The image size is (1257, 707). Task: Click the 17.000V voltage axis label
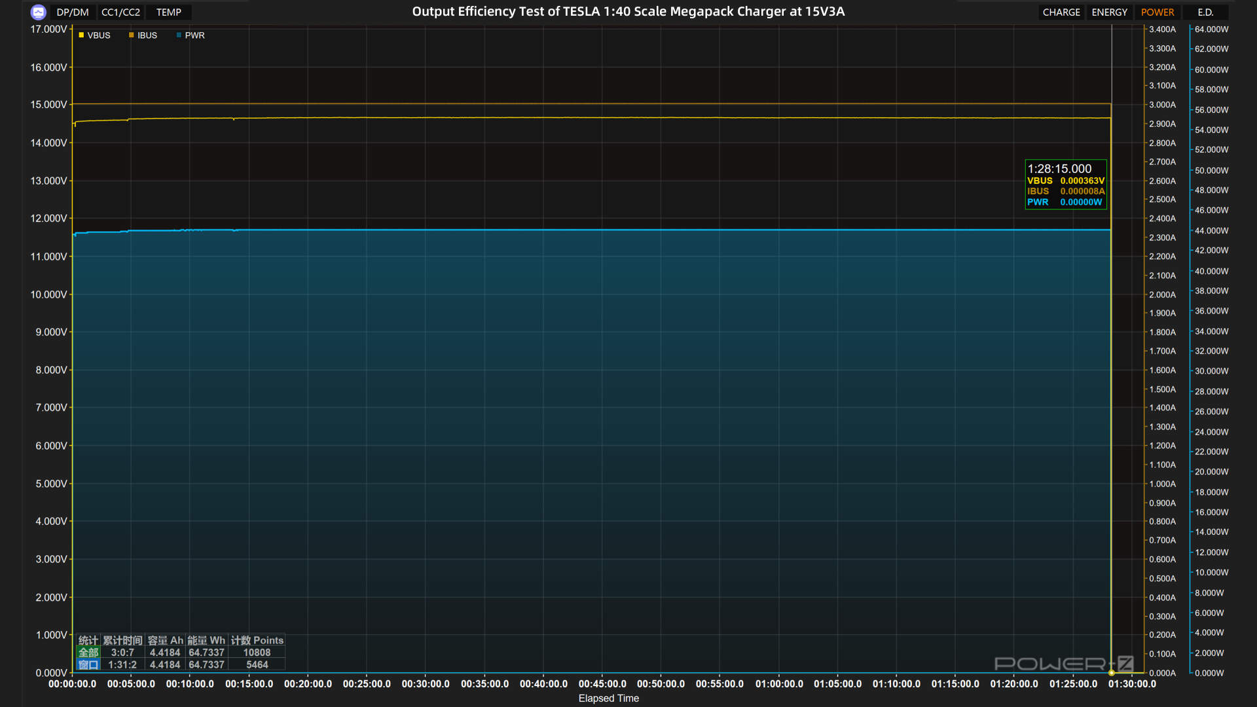tap(48, 29)
